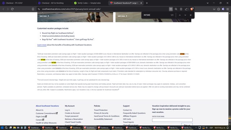Image resolution: width=231 pixels, height=130 pixels.
Task: Click Bags fly free bullet text
Action: (x=68, y=39)
